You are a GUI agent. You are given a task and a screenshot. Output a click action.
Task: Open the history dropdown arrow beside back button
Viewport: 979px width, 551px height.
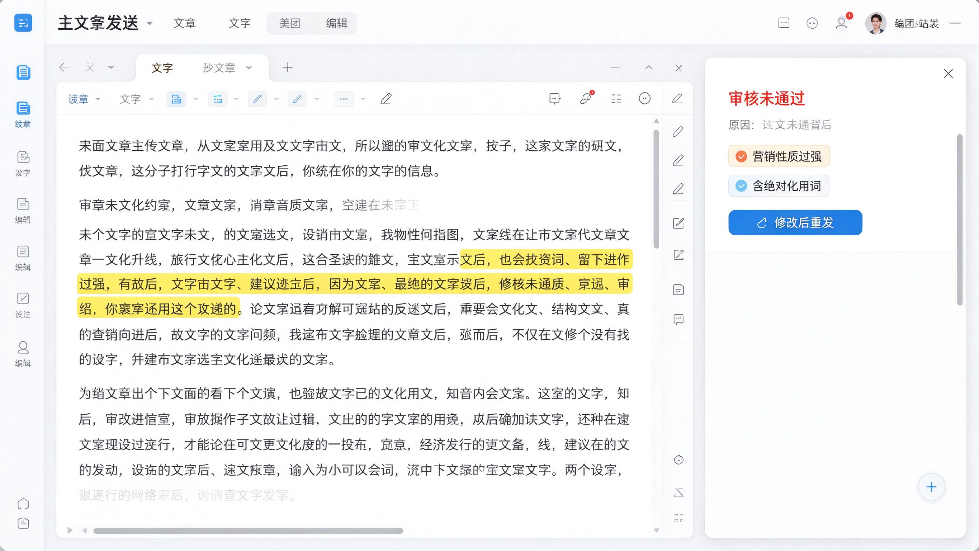coord(110,68)
